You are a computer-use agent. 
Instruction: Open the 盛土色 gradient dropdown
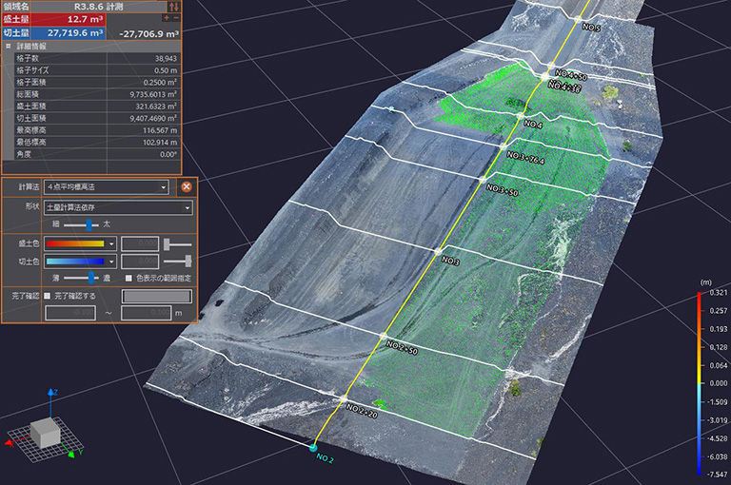[111, 243]
